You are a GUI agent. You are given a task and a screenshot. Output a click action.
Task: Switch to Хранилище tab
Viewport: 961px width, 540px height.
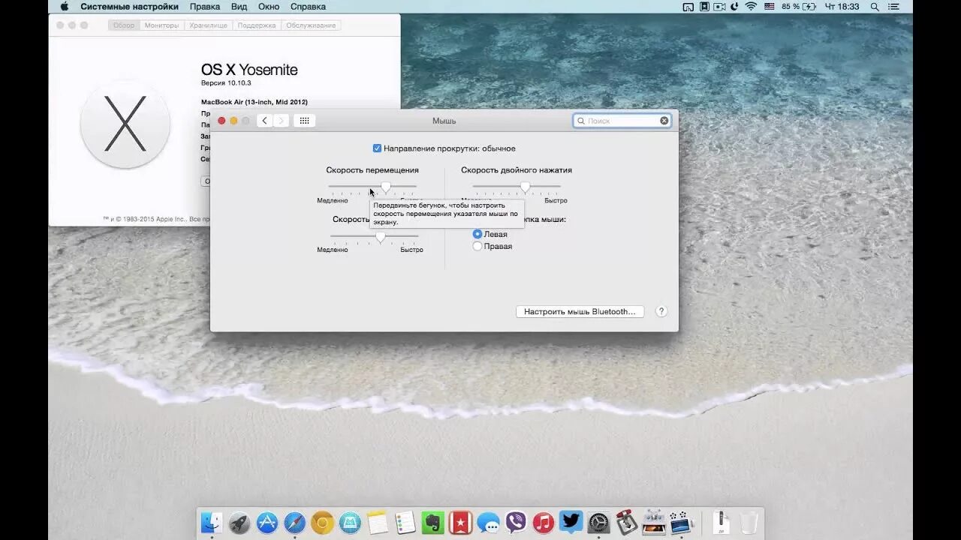[209, 25]
